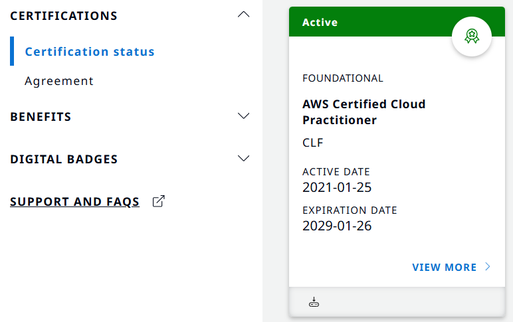Click the CLF certification code
This screenshot has height=322, width=513.
tap(312, 143)
